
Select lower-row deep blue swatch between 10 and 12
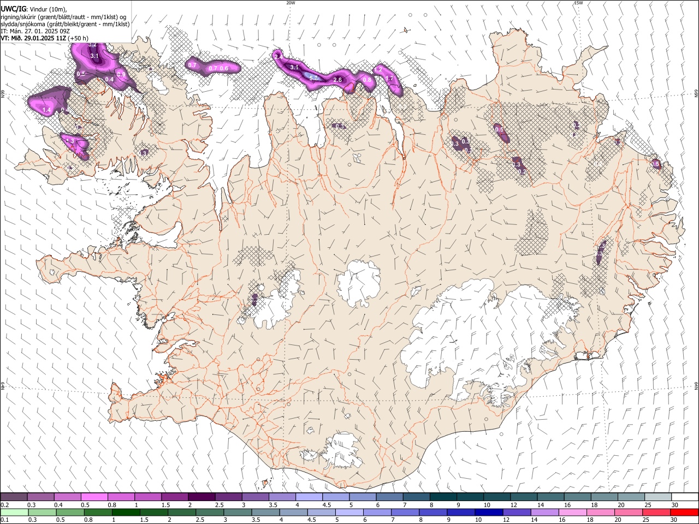point(489,513)
